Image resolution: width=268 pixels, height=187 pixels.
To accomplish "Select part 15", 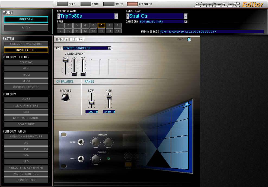I will tap(110, 31).
